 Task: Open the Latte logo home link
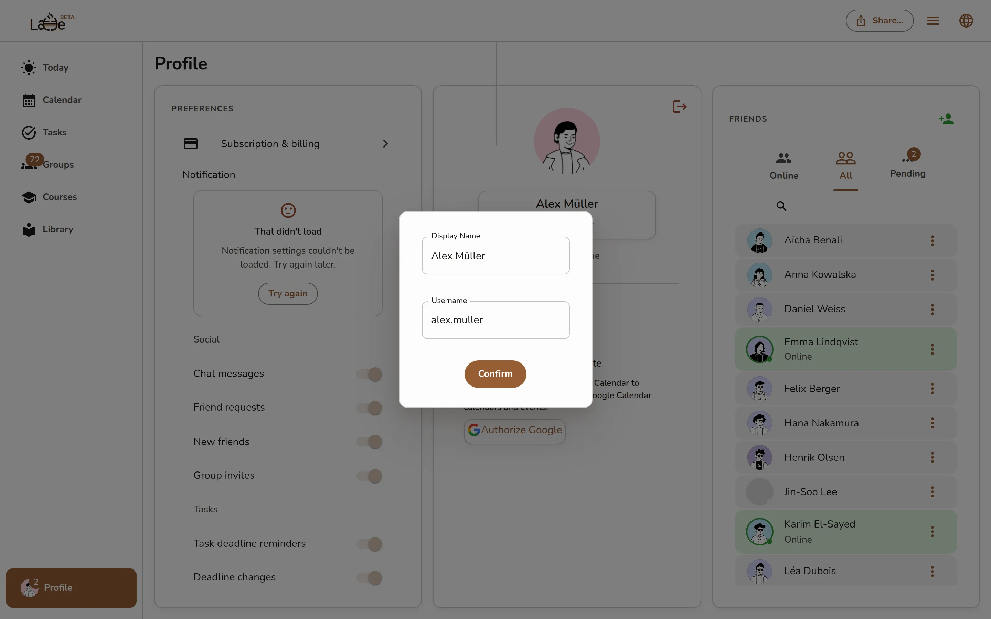click(x=52, y=22)
